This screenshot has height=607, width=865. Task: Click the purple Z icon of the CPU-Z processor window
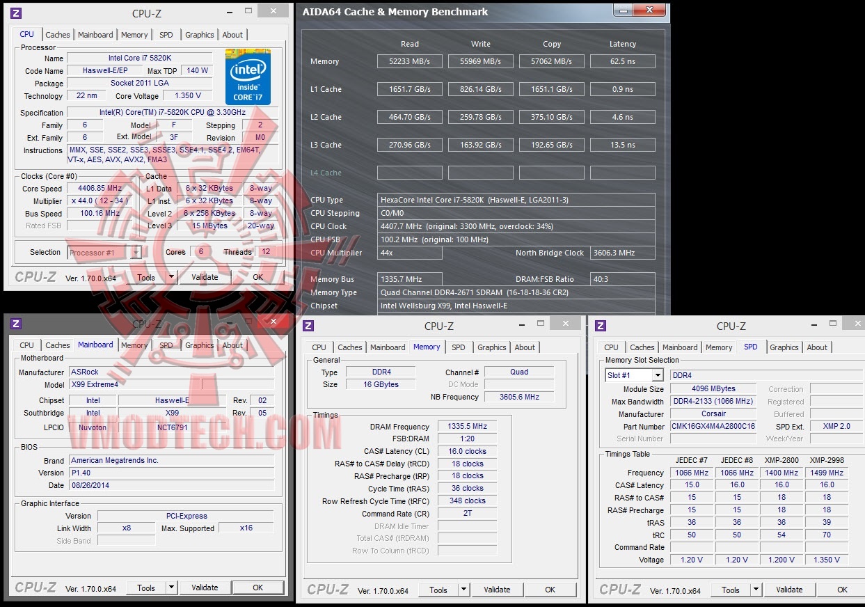[x=17, y=13]
